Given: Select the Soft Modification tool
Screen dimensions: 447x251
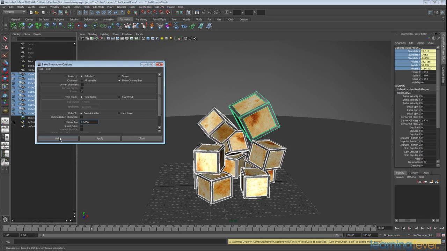Looking at the screenshot, I should (5, 94).
